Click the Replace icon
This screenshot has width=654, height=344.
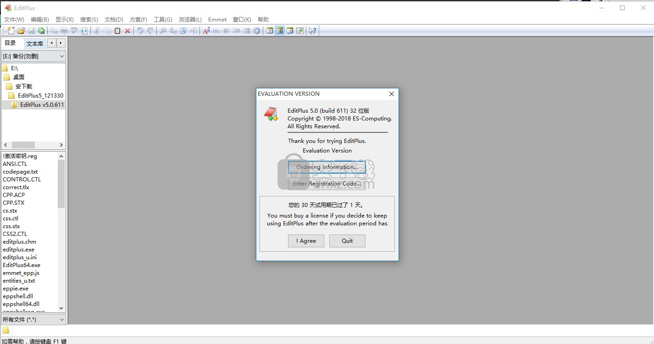(173, 31)
